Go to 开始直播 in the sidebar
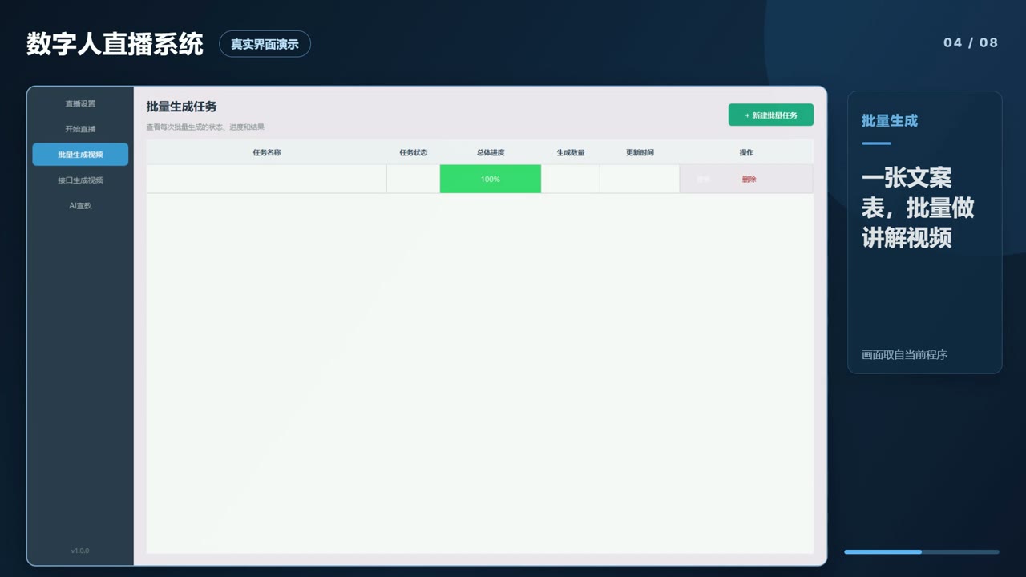This screenshot has height=577, width=1026. (80, 129)
